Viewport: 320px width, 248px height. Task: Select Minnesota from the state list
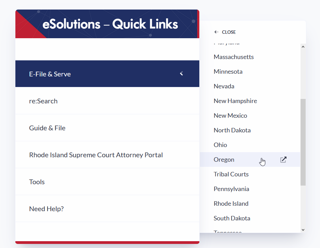pos(228,71)
